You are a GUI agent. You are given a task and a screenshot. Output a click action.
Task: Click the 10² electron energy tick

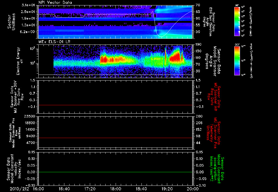[32, 48]
